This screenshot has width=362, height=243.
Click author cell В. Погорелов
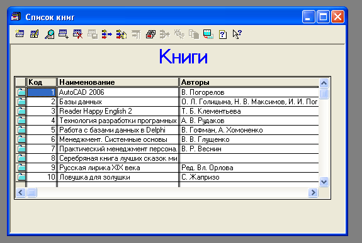click(249, 92)
